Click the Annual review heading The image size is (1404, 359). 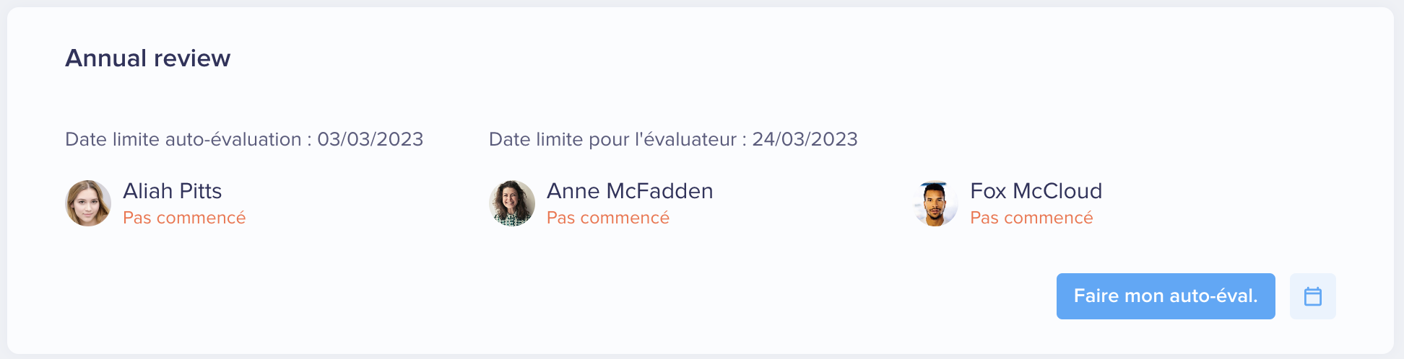[148, 58]
